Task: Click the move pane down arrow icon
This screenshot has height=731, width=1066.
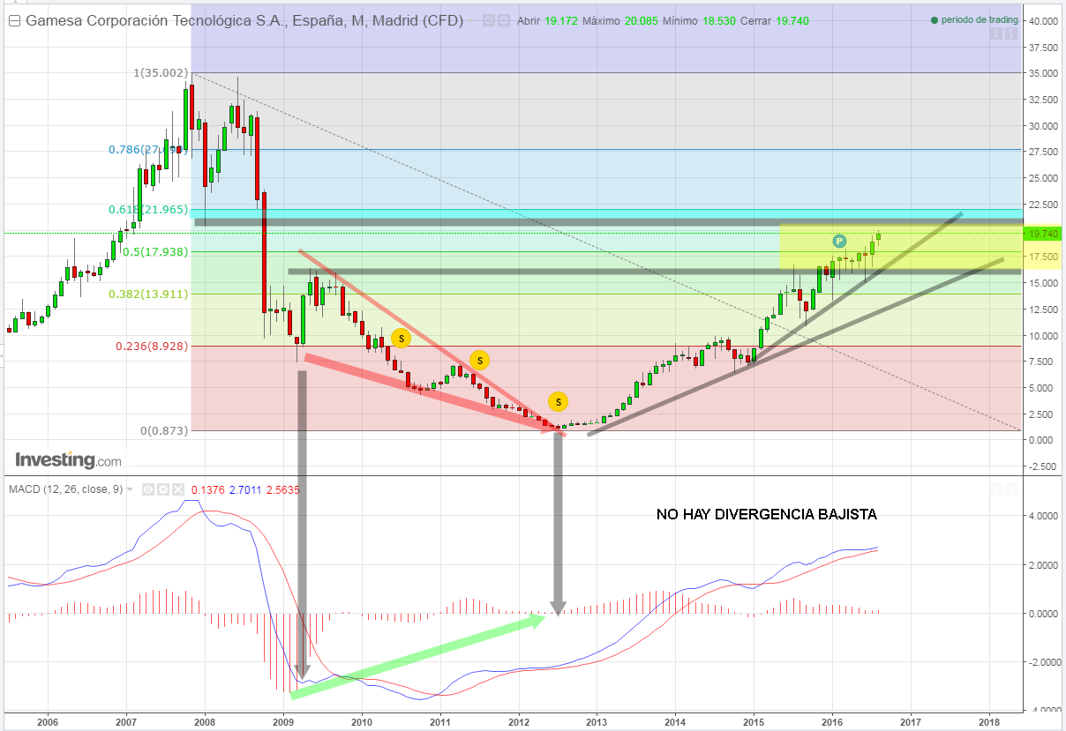Action: pyautogui.click(x=995, y=34)
